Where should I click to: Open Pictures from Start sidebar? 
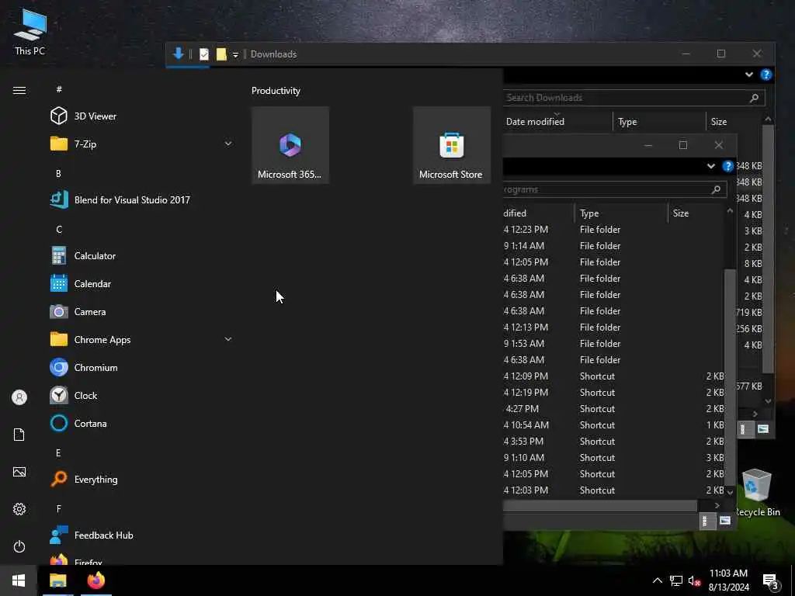click(x=19, y=472)
